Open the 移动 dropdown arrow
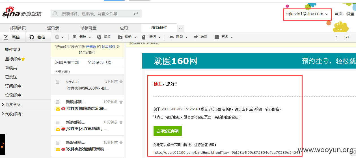The height and width of the screenshot is (158, 356). 135,37
